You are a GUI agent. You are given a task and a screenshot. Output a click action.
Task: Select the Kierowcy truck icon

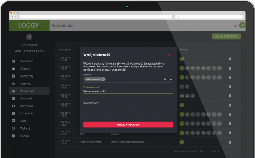13,84
